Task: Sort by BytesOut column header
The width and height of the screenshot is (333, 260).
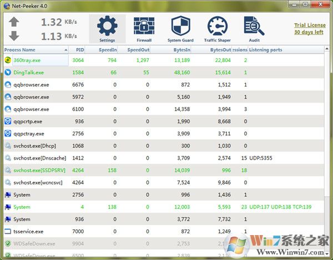Action: coord(220,50)
